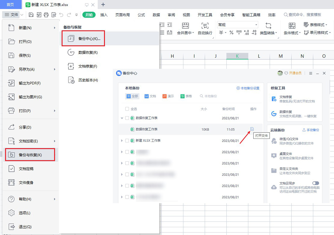Click the thousands separator 000 icon
The image size is (334, 235).
click(x=239, y=32)
